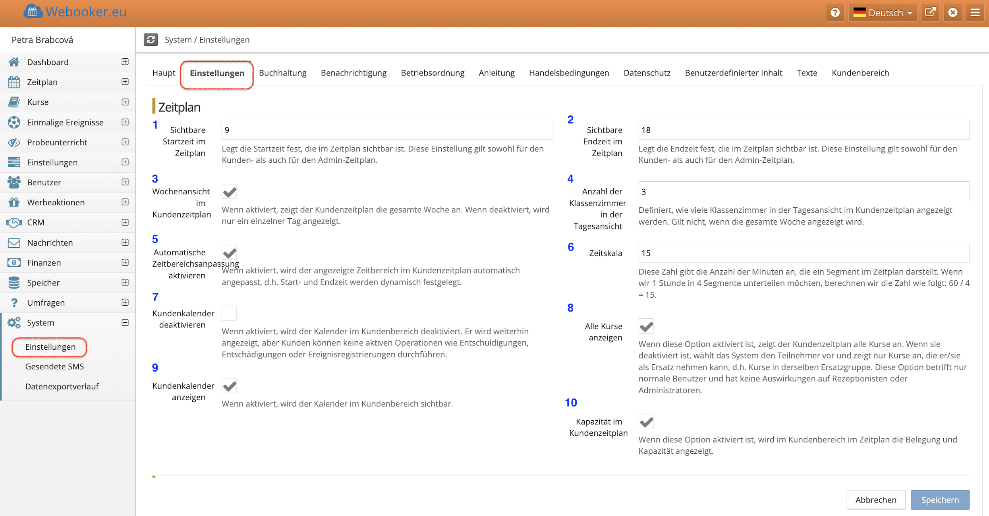Open the hamburger menu icon
This screenshot has height=516, width=989.
(975, 13)
